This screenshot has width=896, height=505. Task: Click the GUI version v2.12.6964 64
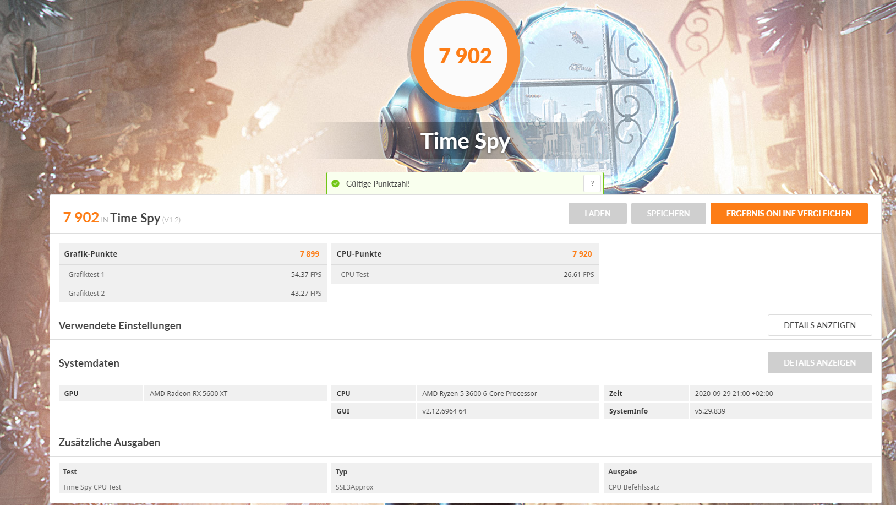coord(508,411)
